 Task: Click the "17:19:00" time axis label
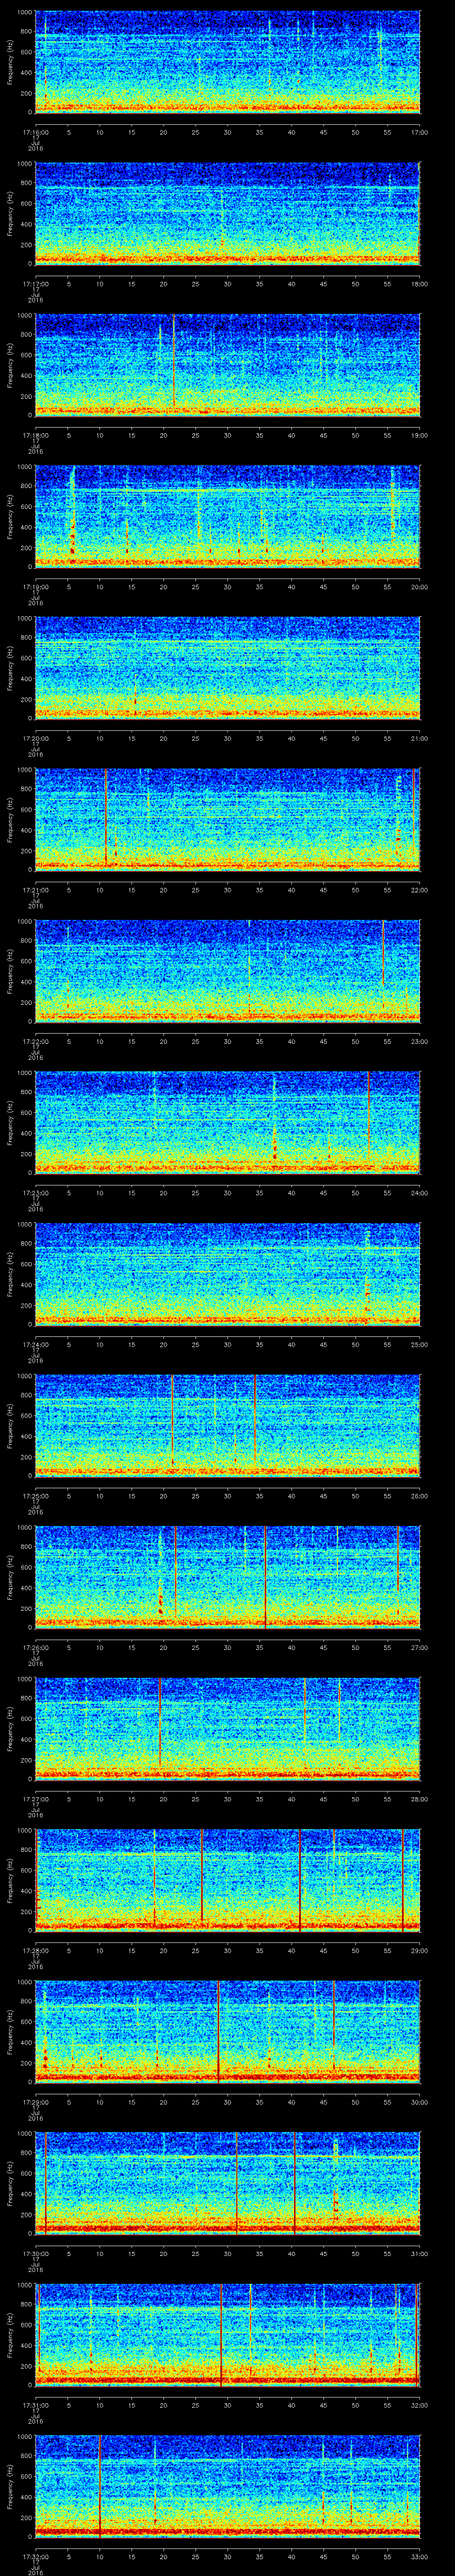(36, 587)
